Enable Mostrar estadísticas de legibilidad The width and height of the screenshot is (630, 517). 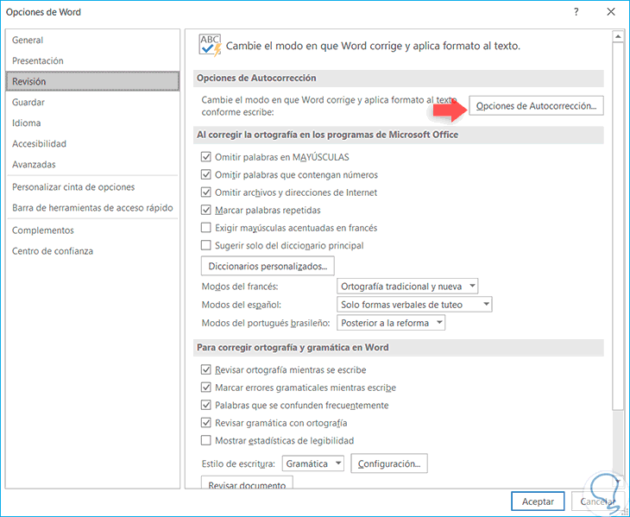click(x=205, y=440)
